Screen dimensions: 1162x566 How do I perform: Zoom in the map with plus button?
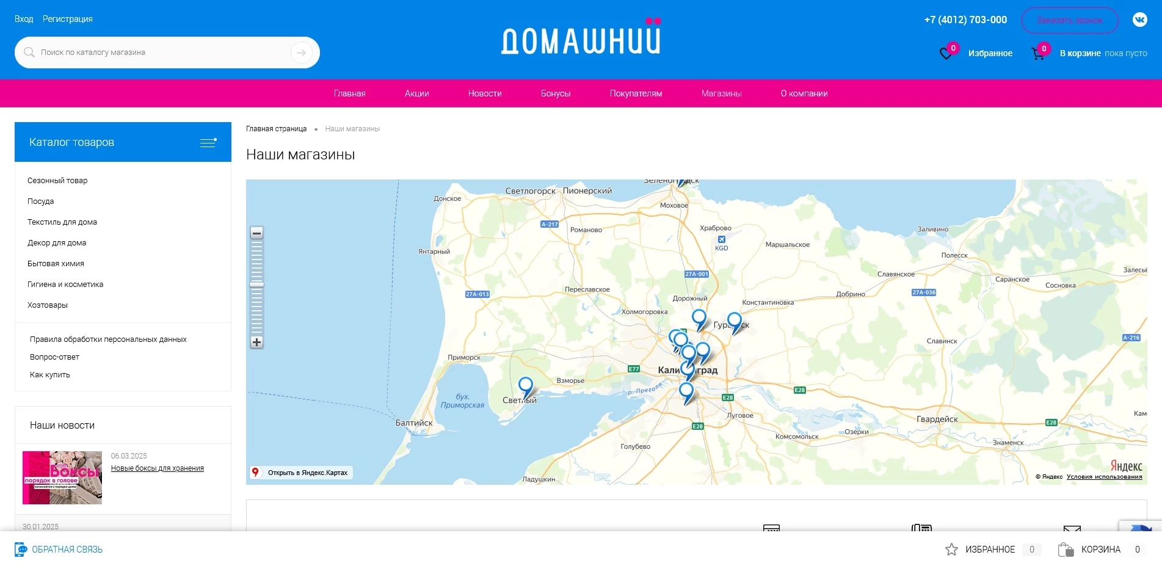257,343
